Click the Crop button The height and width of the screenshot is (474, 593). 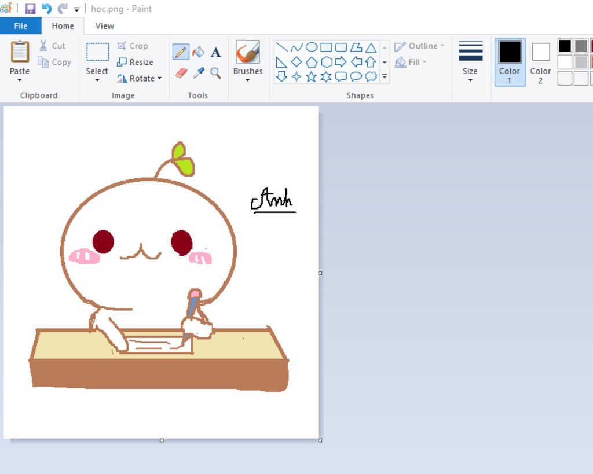[133, 46]
